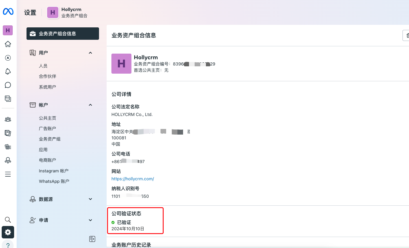This screenshot has height=248, width=409.
Task: Open Instagram 帐户 menu entry
Action: [x=54, y=171]
